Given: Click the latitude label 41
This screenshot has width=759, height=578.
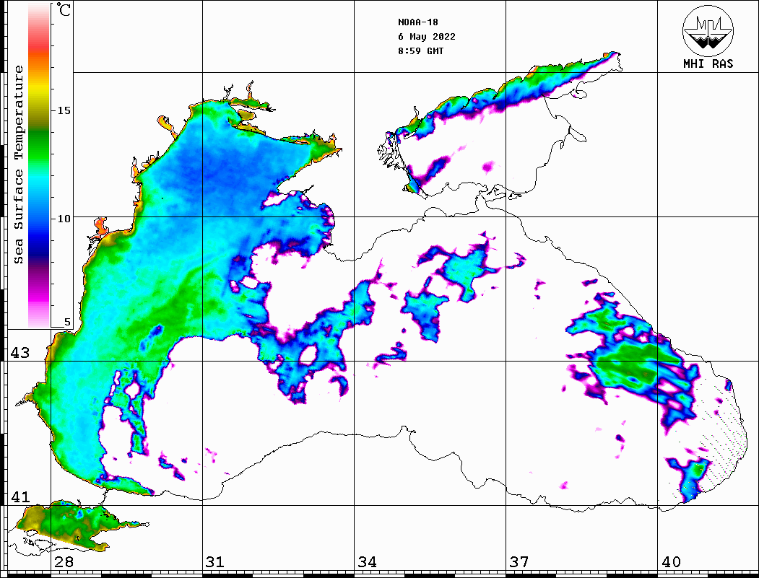Looking at the screenshot, I should tap(20, 497).
